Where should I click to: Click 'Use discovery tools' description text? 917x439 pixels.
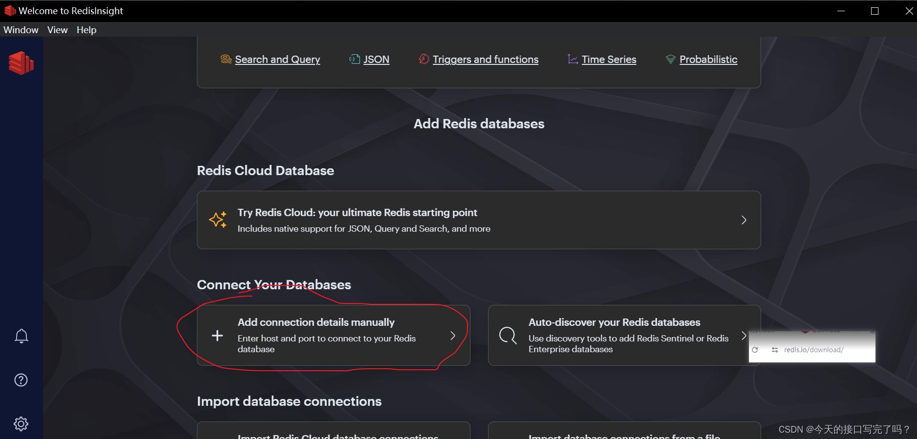(628, 344)
